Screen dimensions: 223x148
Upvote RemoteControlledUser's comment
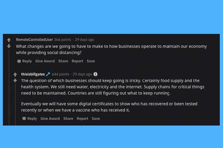(9, 39)
